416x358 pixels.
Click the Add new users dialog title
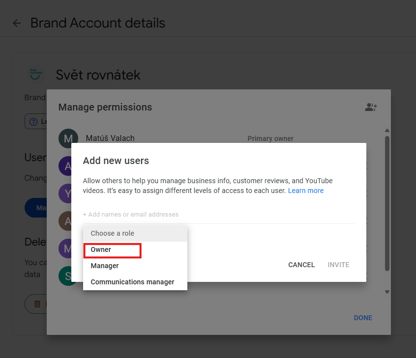coord(116,161)
